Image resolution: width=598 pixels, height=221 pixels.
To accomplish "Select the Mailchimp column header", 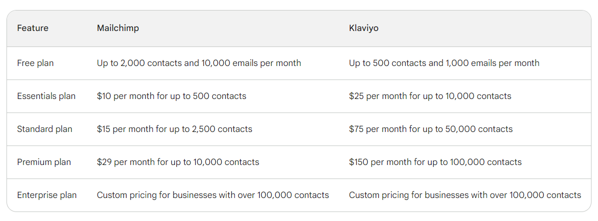I will [x=118, y=28].
